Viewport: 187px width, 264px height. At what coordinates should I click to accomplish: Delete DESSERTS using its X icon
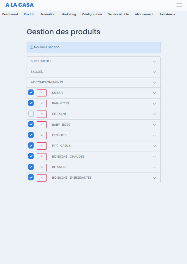(42, 136)
